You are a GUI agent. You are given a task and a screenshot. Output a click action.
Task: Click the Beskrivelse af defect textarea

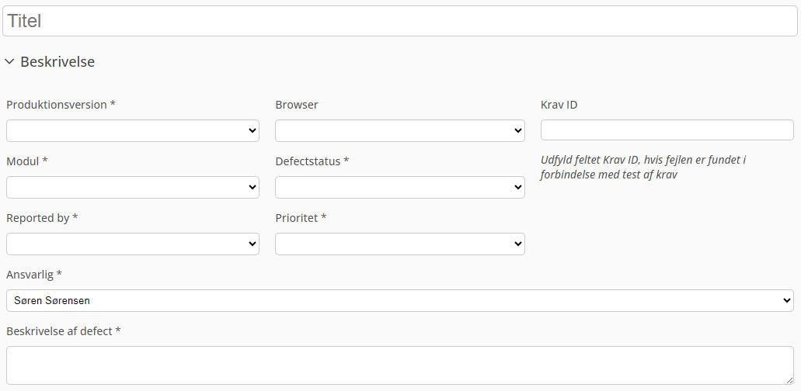click(x=400, y=365)
